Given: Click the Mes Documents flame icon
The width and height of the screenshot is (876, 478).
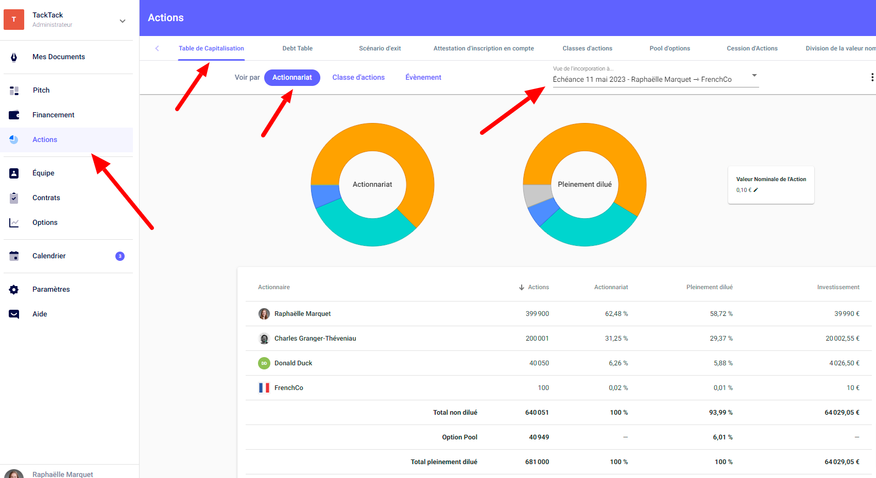Looking at the screenshot, I should tap(14, 57).
